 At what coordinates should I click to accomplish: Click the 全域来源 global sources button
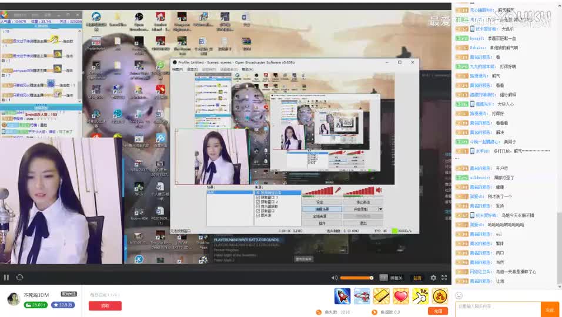(x=322, y=217)
